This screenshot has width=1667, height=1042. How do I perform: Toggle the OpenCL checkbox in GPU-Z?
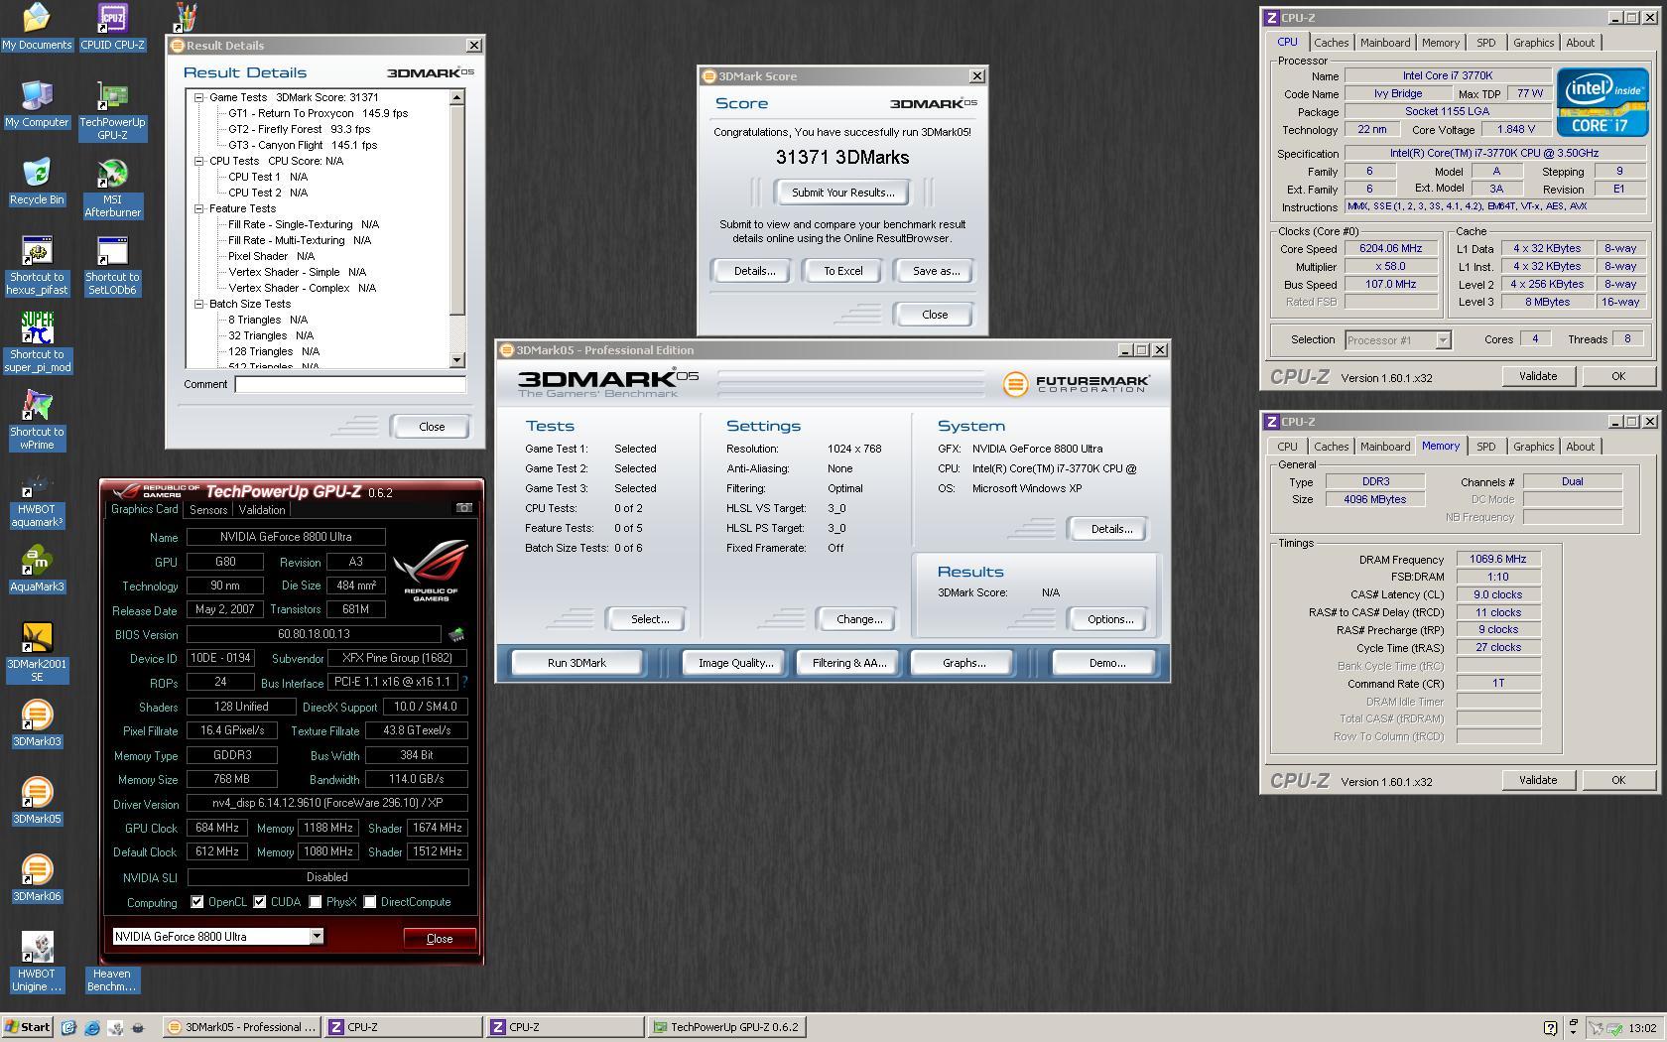point(197,902)
